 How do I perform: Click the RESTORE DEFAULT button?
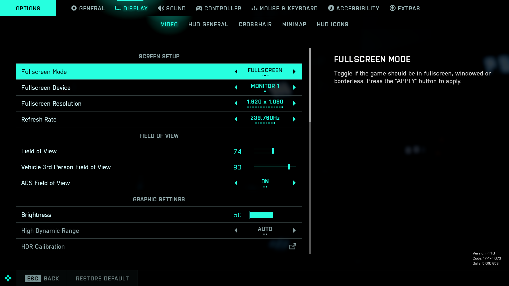coord(102,278)
